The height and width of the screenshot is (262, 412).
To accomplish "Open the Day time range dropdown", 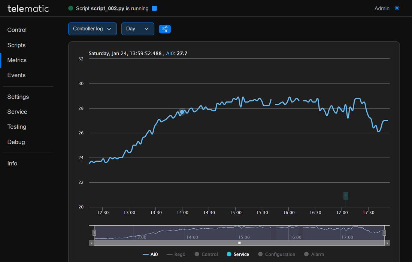I will click(x=137, y=29).
